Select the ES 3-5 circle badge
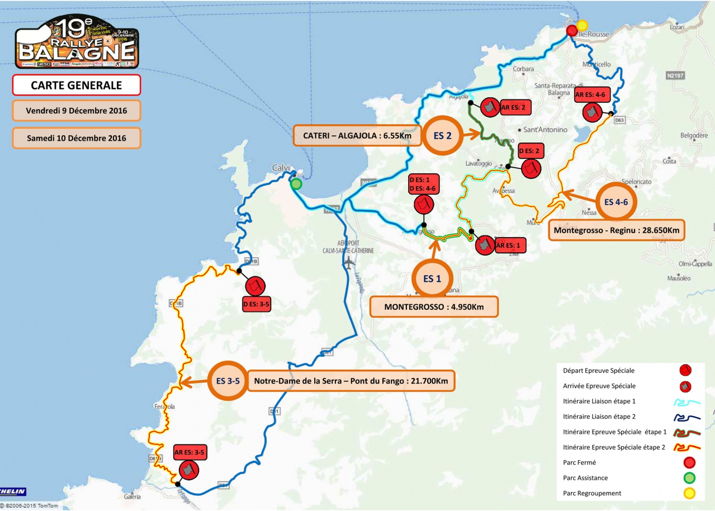The height and width of the screenshot is (511, 715). pos(228,382)
